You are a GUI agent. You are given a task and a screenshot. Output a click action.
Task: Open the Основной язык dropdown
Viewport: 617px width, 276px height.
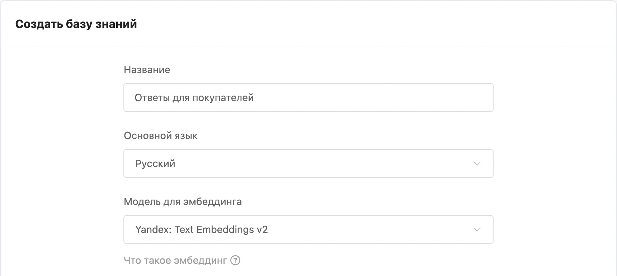point(308,163)
